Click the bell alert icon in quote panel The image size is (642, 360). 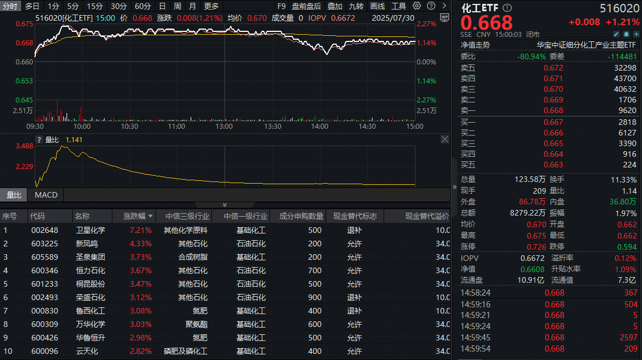pos(626,35)
